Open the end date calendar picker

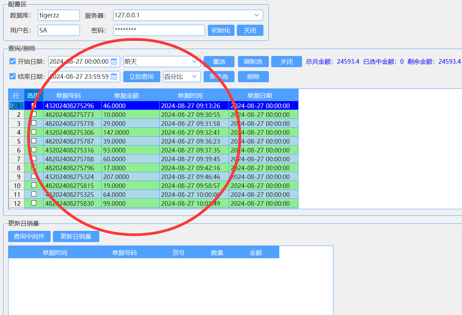pyautogui.click(x=114, y=76)
